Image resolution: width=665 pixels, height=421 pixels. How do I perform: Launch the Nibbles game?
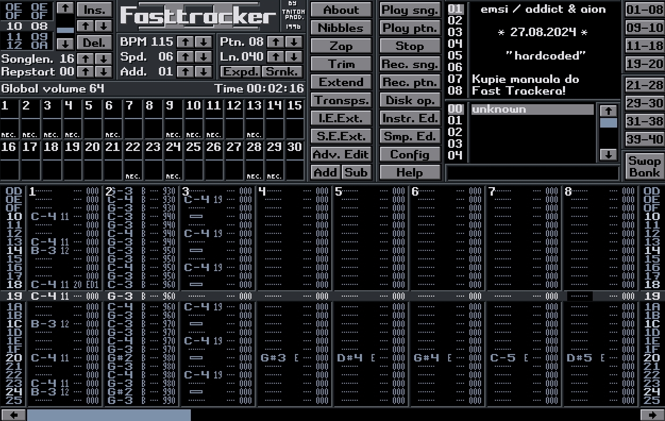(341, 28)
